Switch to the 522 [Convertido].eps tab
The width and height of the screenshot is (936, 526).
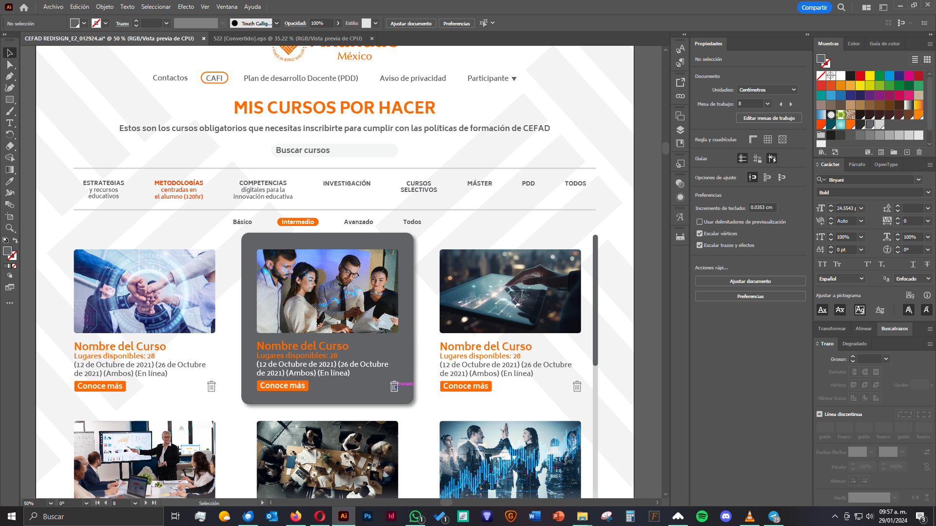[288, 38]
